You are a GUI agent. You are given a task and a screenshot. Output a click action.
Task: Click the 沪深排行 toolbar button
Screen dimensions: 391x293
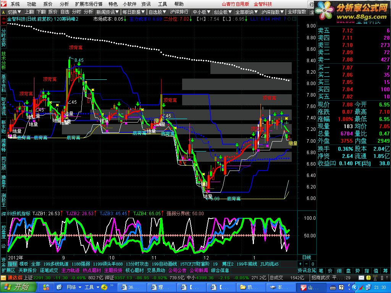[x=179, y=12]
